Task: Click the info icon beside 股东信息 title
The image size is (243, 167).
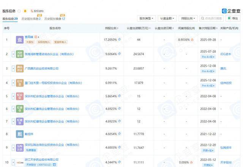Action: [x=19, y=11]
